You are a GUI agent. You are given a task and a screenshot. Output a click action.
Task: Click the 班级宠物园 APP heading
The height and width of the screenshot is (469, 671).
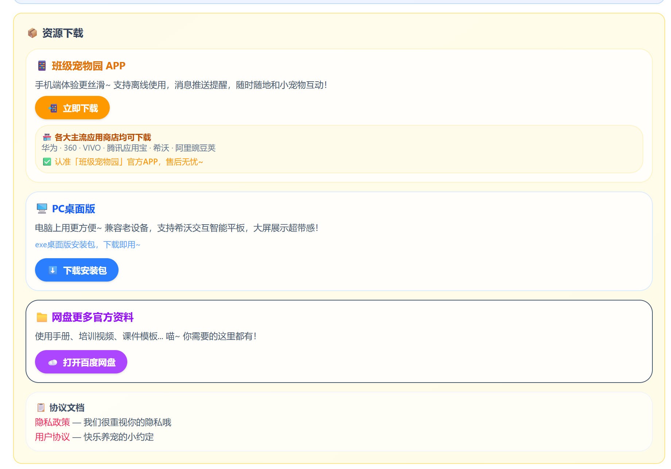click(x=89, y=66)
